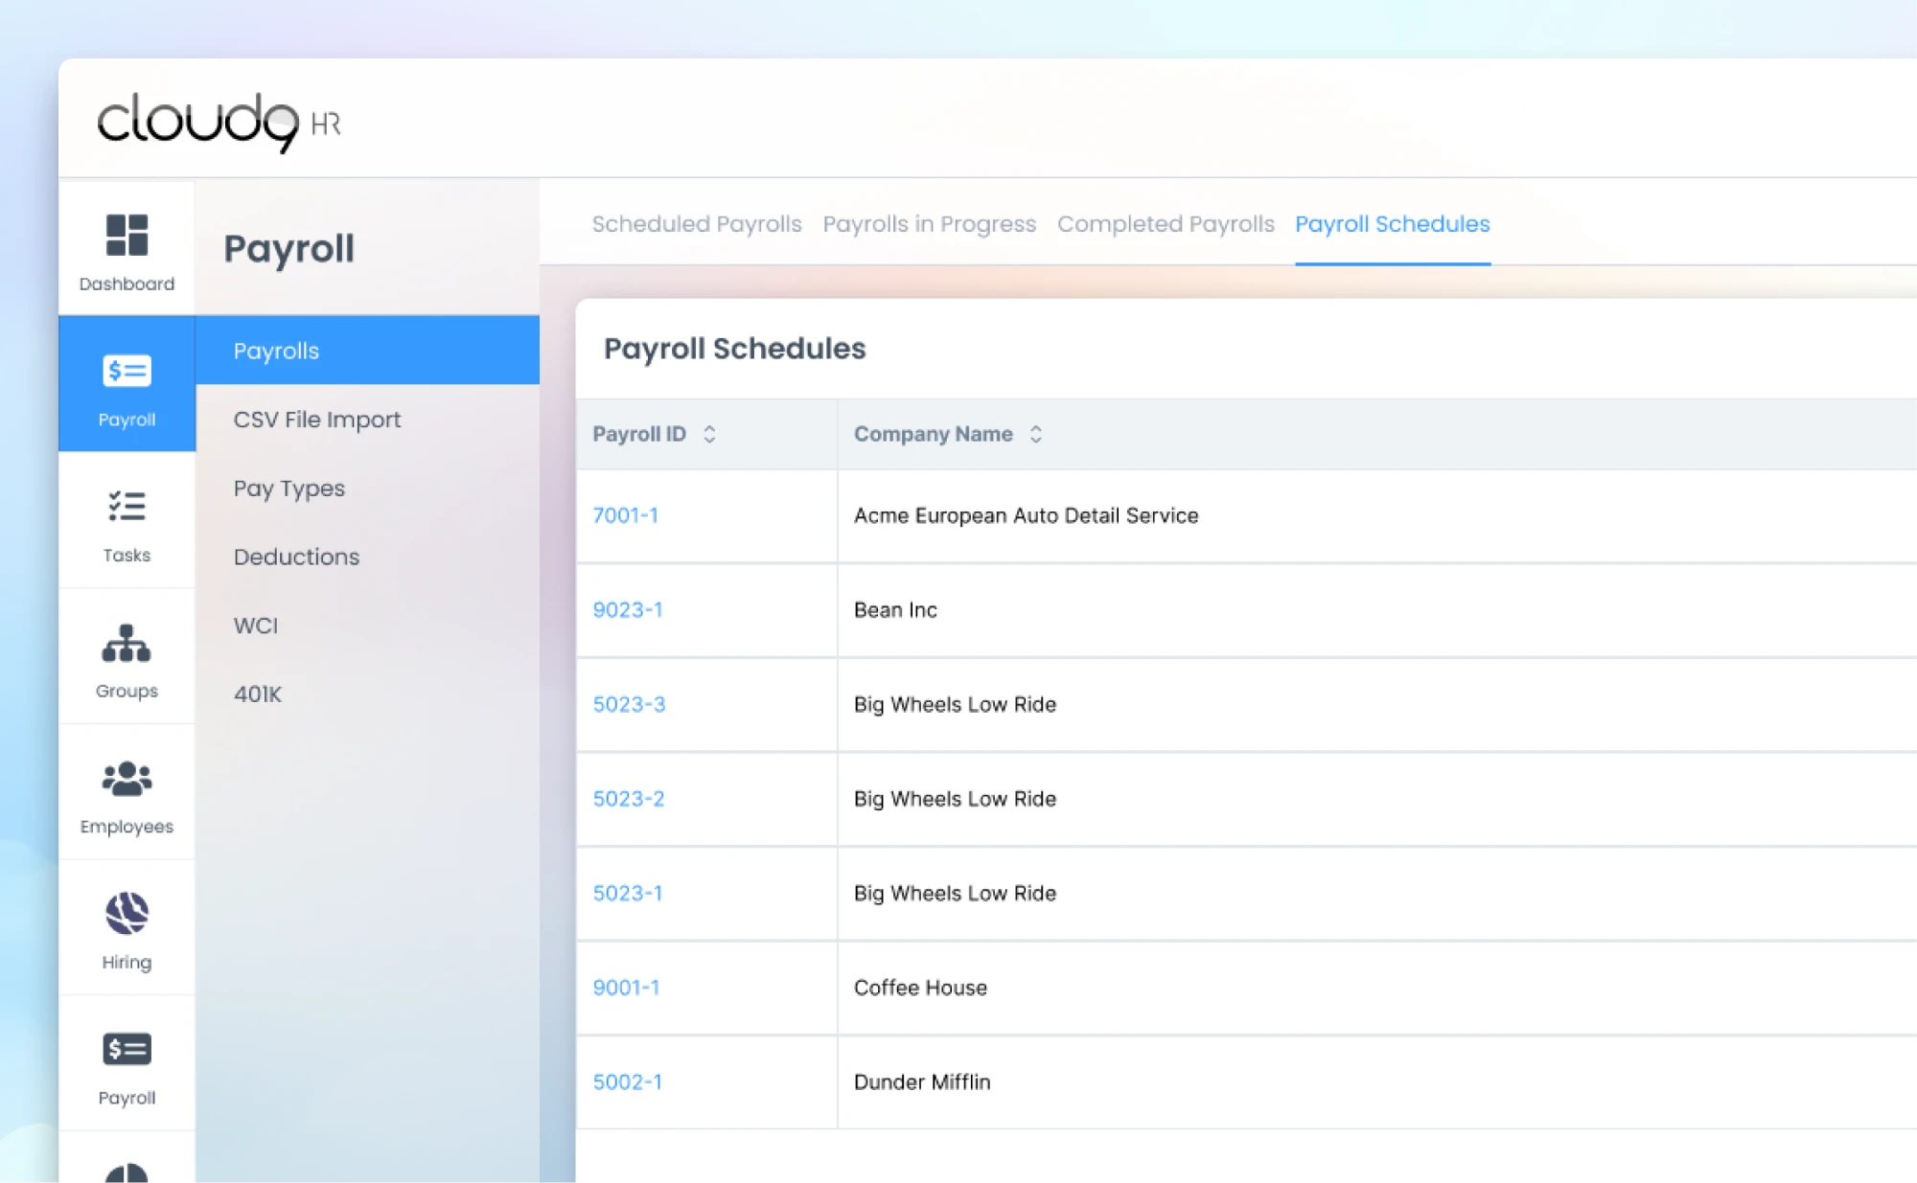1917x1183 pixels.
Task: Open payroll ID 5023-1 link
Action: (628, 893)
